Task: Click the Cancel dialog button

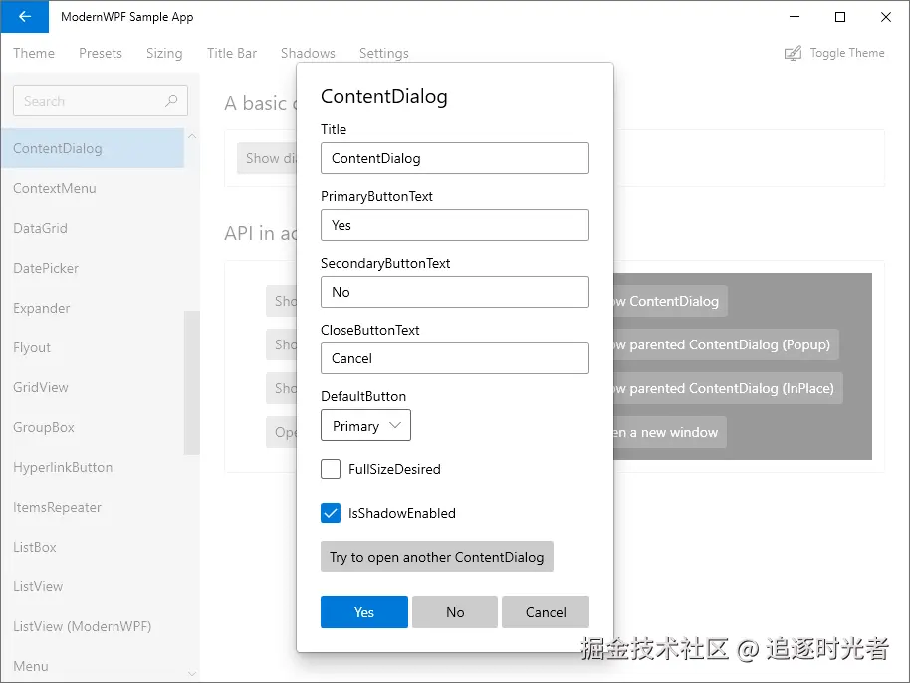Action: click(546, 612)
